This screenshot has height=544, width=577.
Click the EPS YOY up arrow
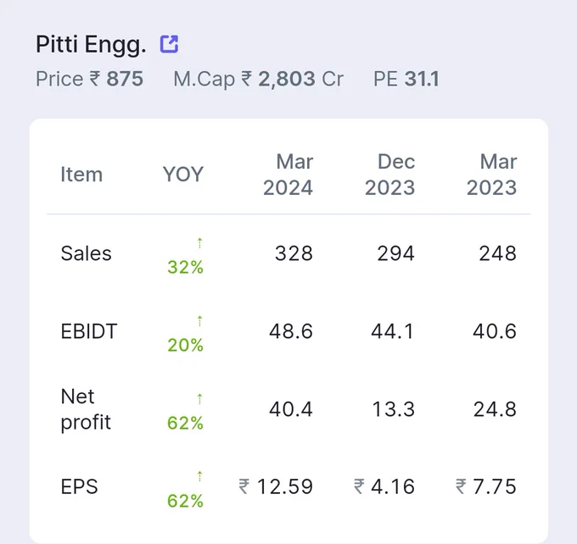click(199, 476)
